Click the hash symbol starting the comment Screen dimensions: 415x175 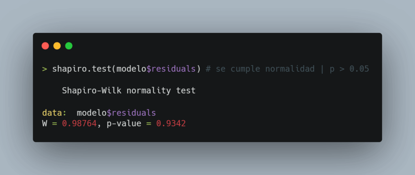click(208, 69)
